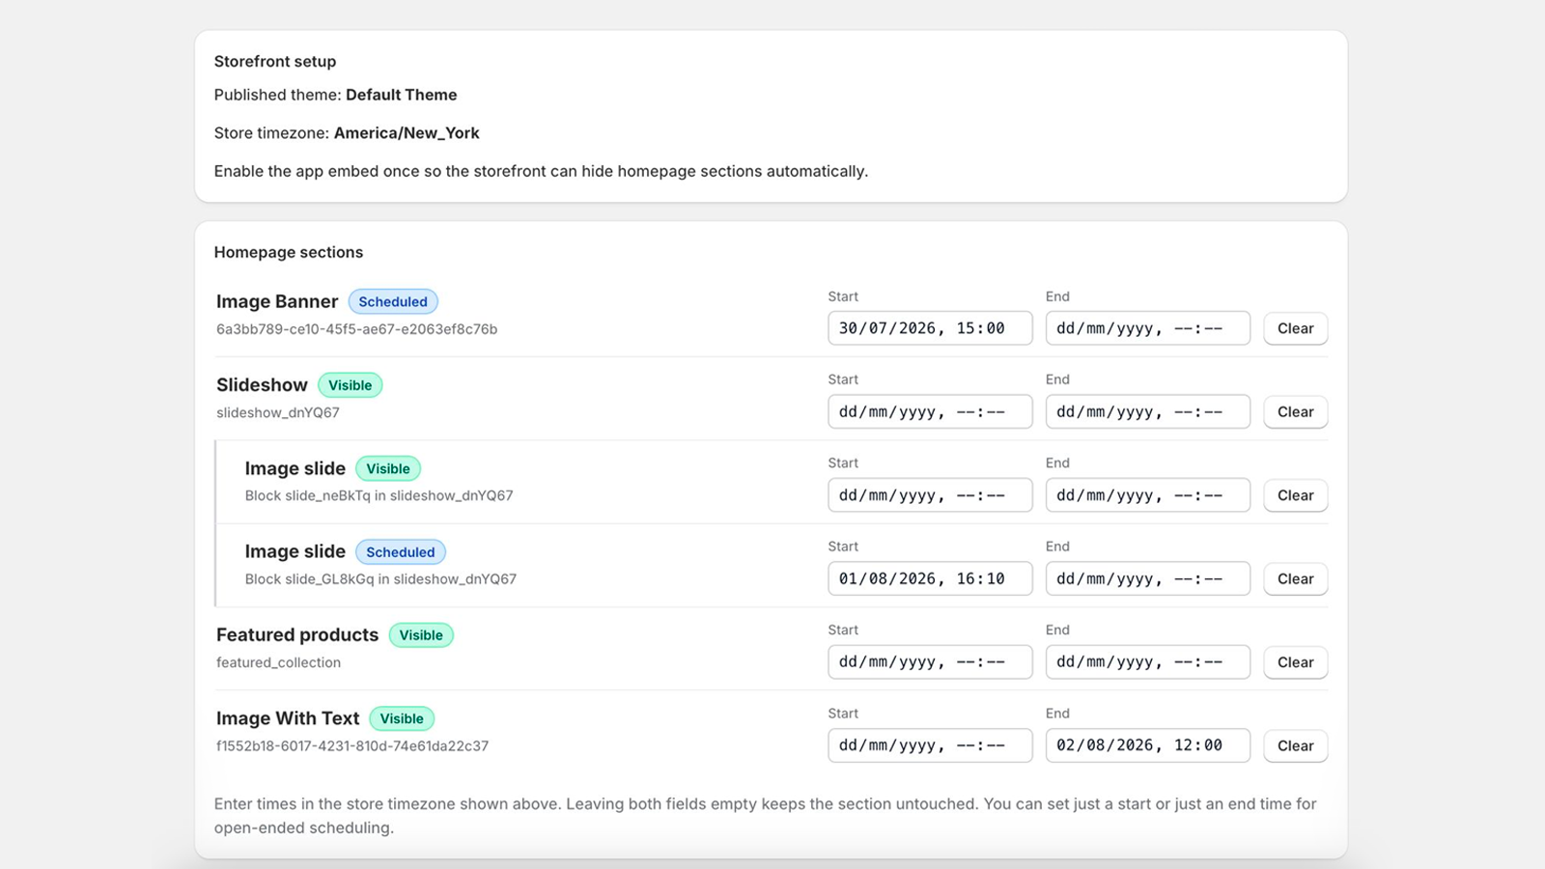This screenshot has width=1545, height=869.
Task: Set Slideshow start date field
Action: click(930, 412)
